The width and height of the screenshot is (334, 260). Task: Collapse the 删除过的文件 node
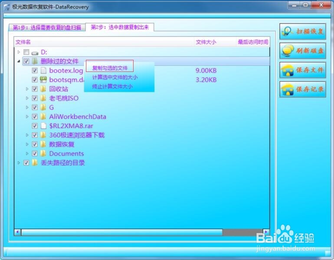click(19, 61)
